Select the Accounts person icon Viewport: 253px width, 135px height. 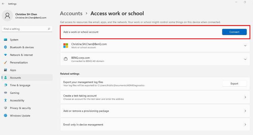5,78
